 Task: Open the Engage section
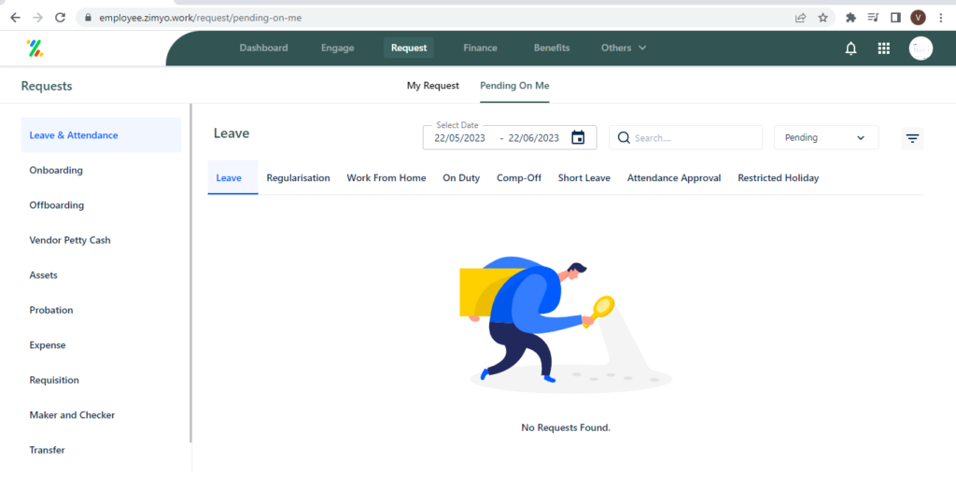338,48
